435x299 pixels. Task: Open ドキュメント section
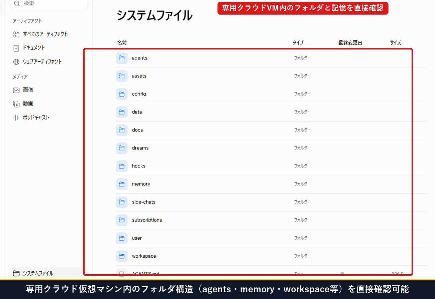(34, 48)
